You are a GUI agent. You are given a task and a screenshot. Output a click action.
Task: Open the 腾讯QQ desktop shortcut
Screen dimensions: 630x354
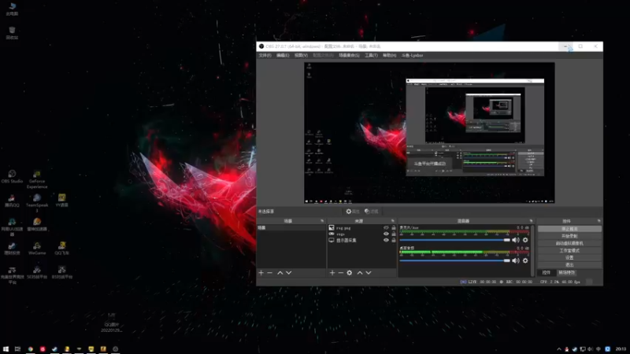click(x=12, y=201)
